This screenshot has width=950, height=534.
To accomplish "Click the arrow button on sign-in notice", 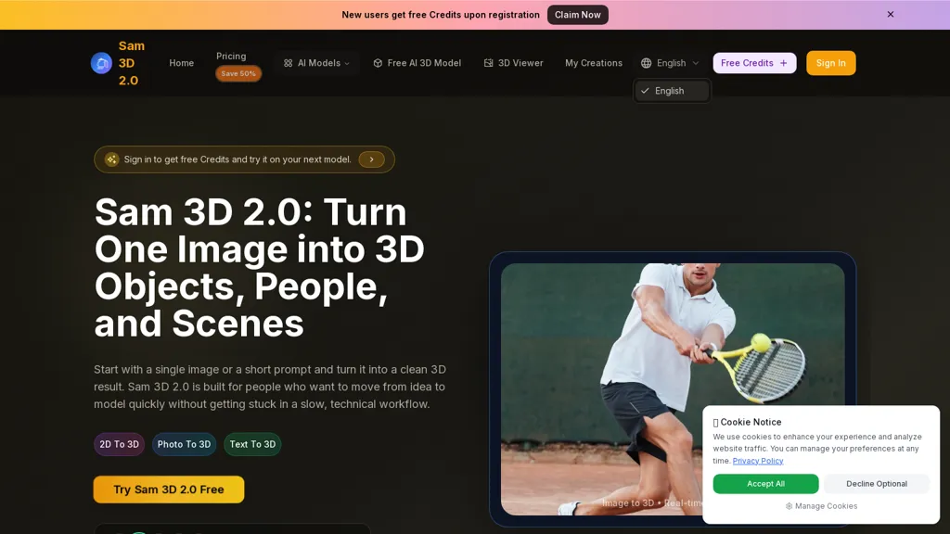I will tap(371, 159).
